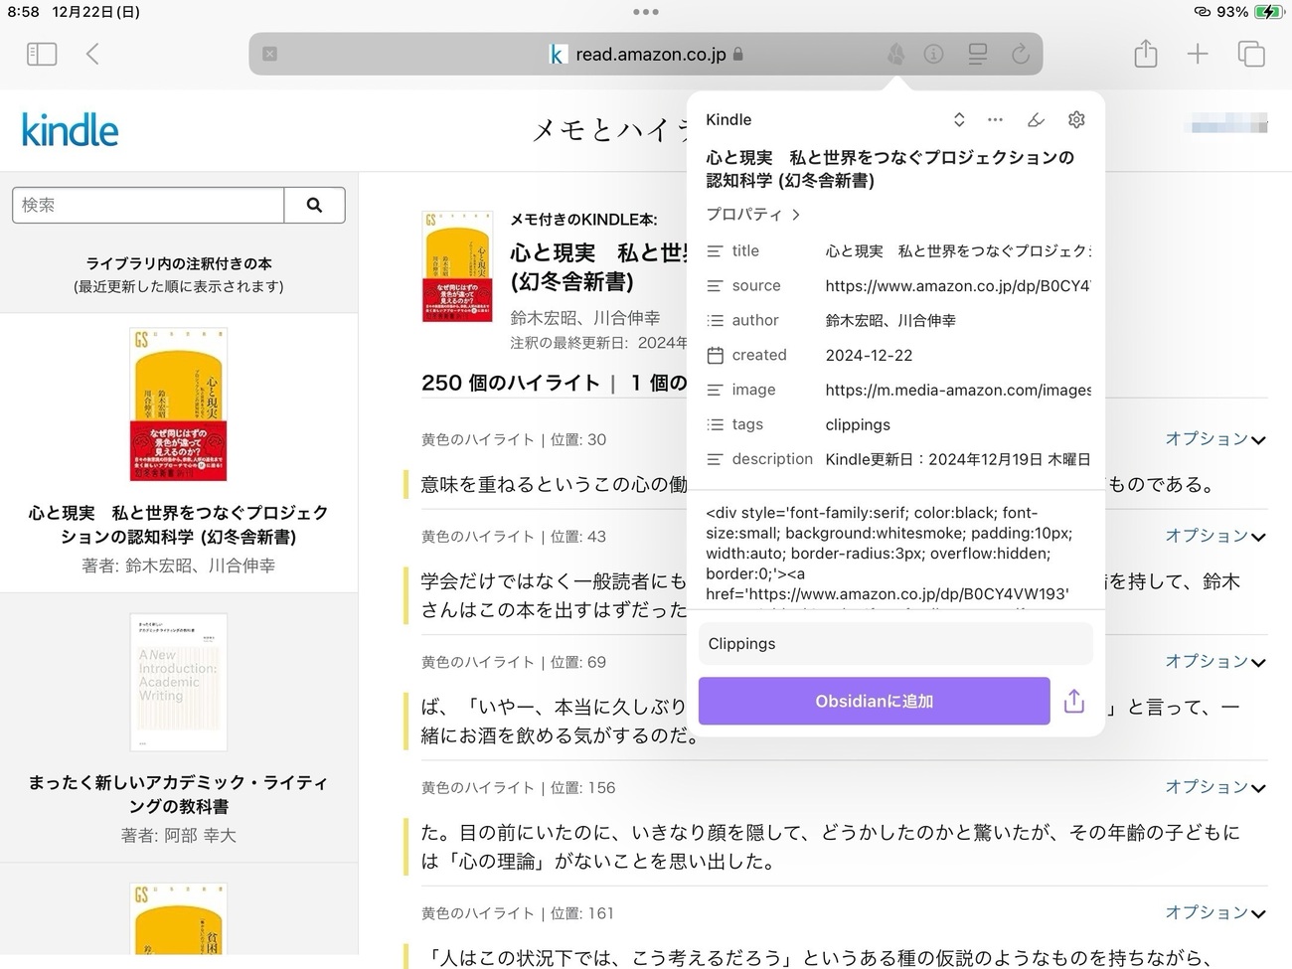Click the created property calendar icon
Viewport: 1292px width, 969px height.
click(x=715, y=356)
